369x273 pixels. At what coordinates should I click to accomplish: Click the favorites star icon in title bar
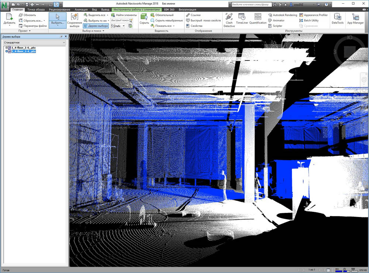tap(286, 4)
